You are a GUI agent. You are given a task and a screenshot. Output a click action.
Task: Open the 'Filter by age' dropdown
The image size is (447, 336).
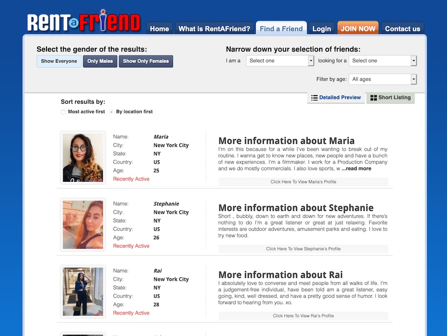point(383,79)
